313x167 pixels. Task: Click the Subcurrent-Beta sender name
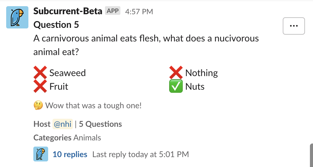click(x=68, y=11)
